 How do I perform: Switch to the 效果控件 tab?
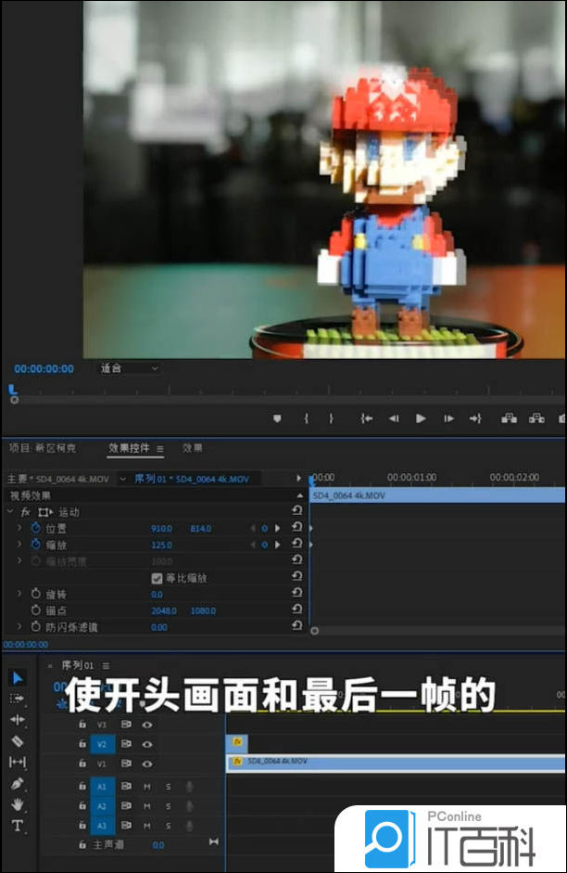click(x=129, y=448)
